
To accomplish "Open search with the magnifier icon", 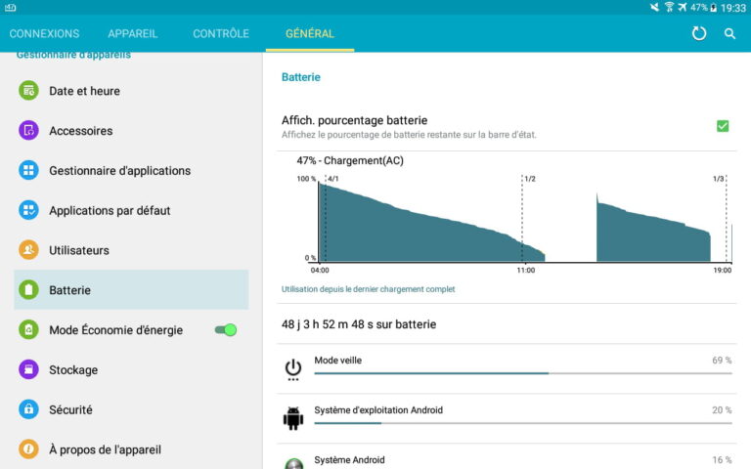I will (x=729, y=33).
